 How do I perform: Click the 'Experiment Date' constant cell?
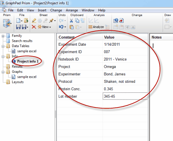80,44
